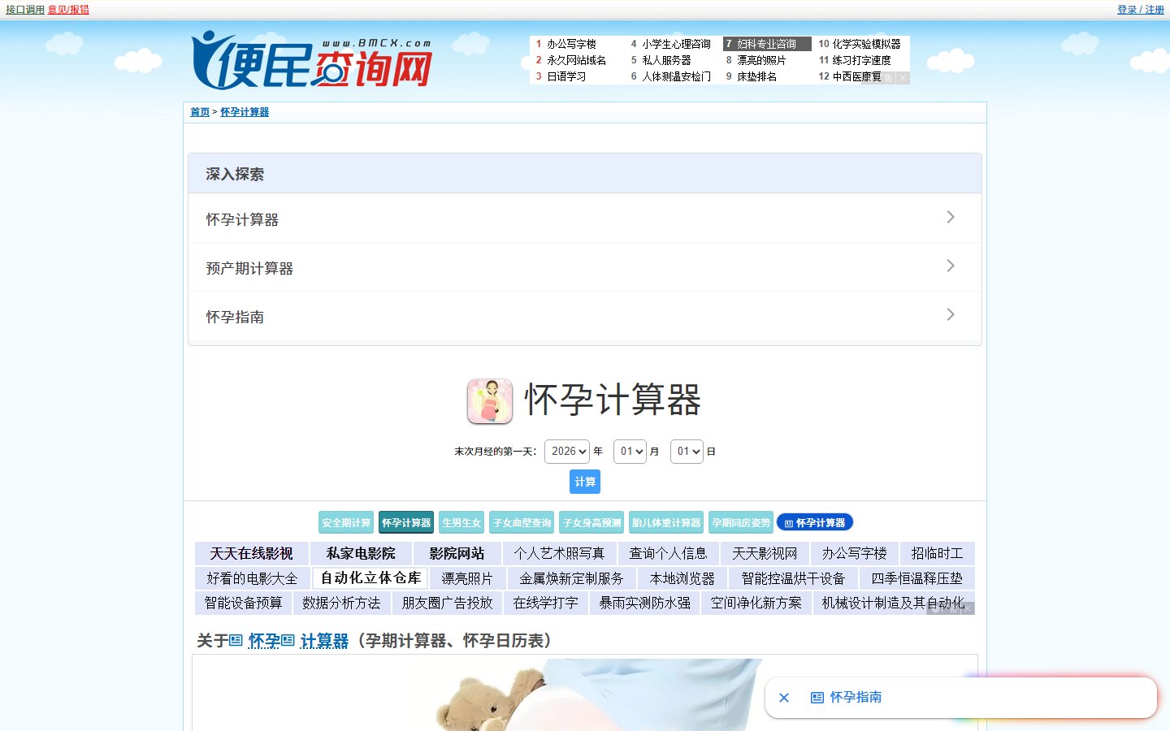
Task: Select the dark 怀孕计算器 tab
Action: pyautogui.click(x=406, y=523)
